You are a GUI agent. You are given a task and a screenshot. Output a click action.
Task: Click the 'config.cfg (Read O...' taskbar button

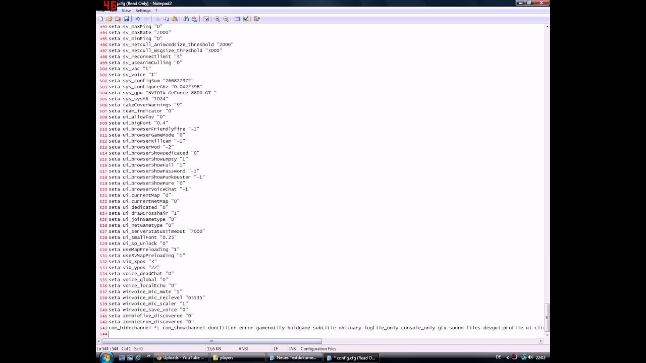pos(351,357)
